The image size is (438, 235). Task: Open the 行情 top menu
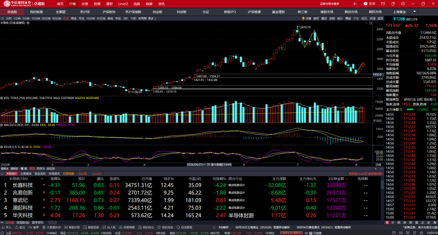point(72,4)
